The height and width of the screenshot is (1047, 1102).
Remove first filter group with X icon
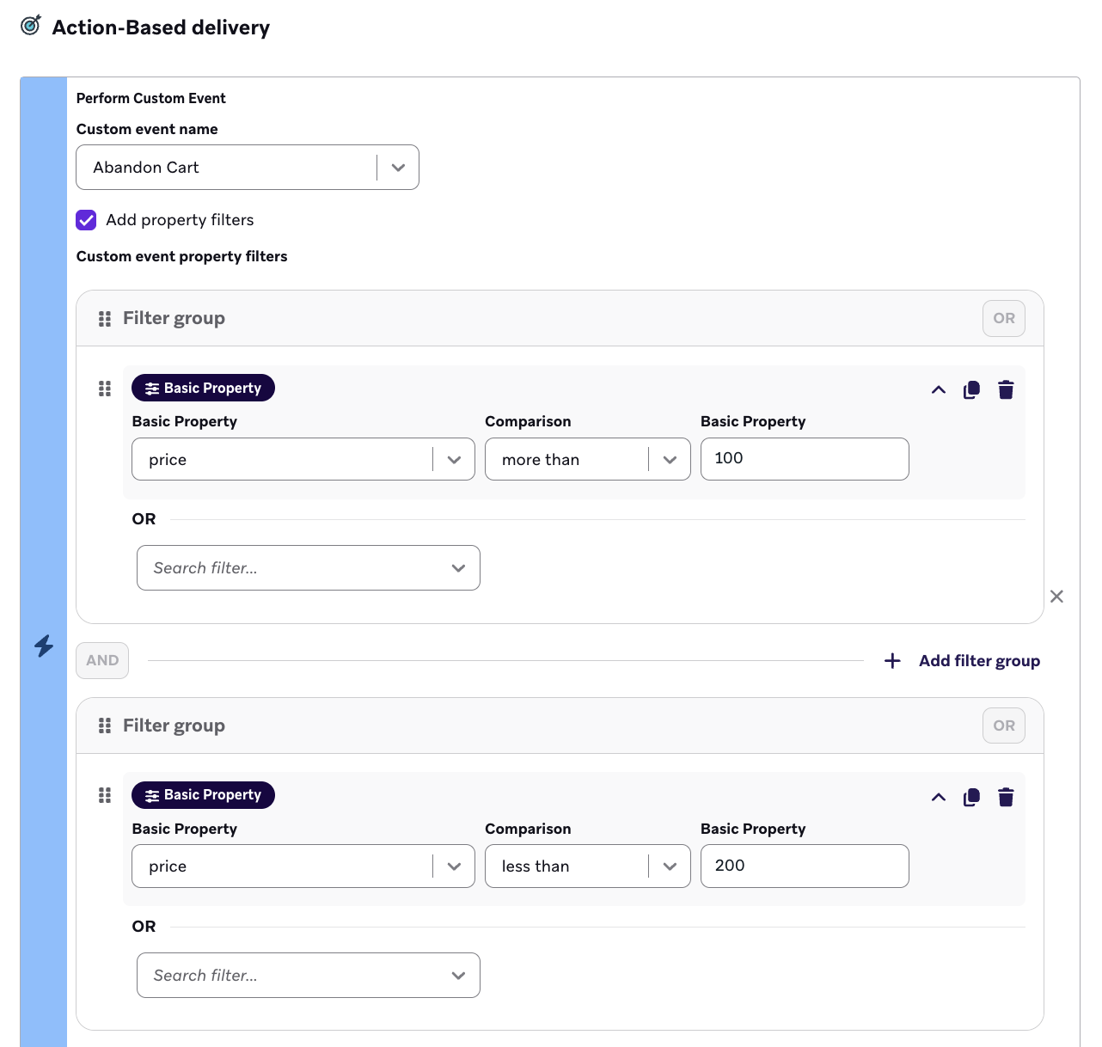pos(1056,597)
